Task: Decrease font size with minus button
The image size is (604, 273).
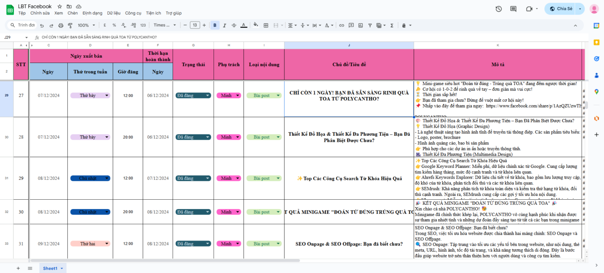Action: 185,25
